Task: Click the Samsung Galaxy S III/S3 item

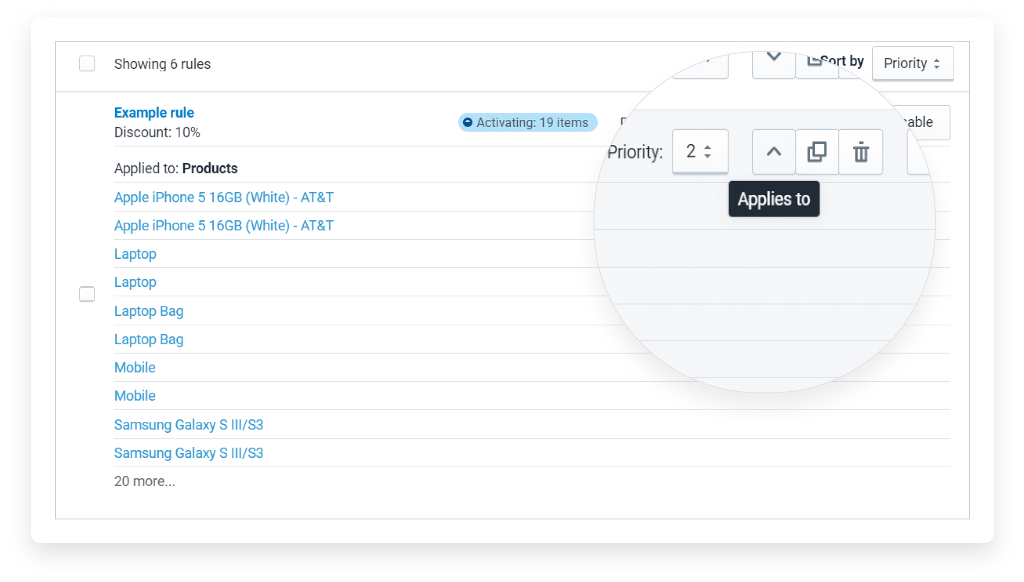Action: [x=189, y=425]
